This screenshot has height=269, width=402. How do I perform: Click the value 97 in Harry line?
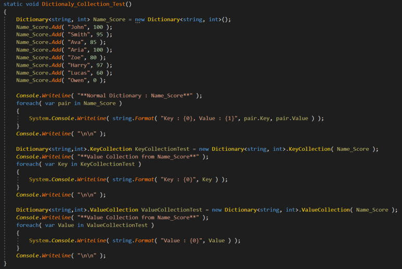click(99, 65)
